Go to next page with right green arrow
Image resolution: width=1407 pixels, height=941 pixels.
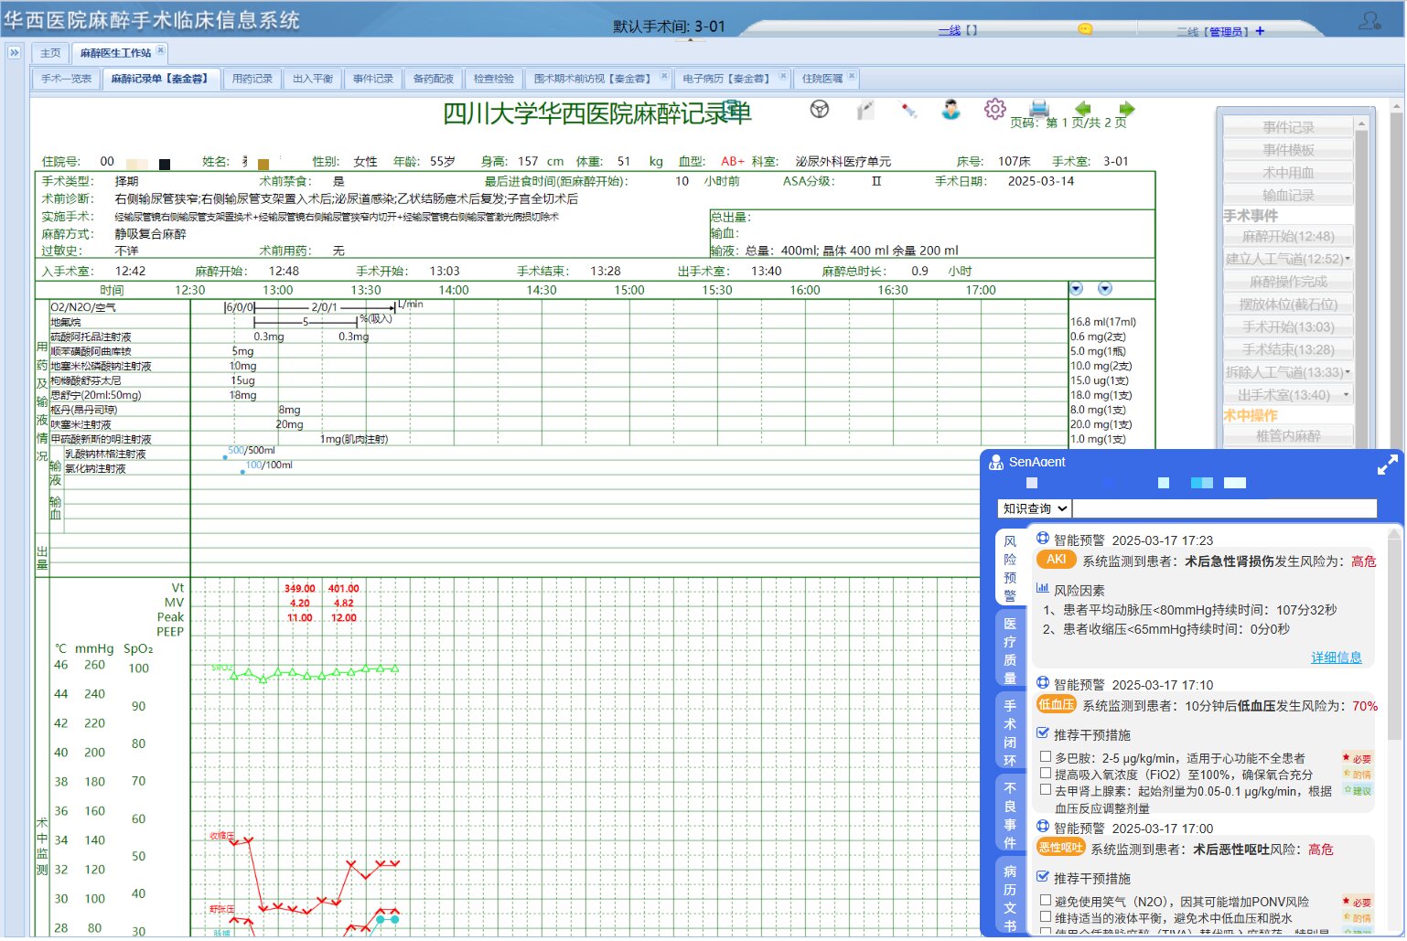[1127, 109]
